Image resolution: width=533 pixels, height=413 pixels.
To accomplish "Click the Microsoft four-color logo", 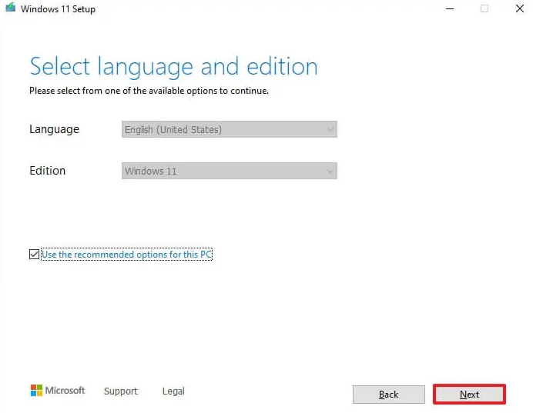I will tap(36, 391).
